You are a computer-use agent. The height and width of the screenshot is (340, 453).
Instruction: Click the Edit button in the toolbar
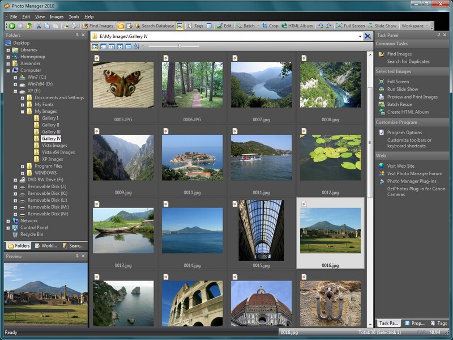[224, 25]
